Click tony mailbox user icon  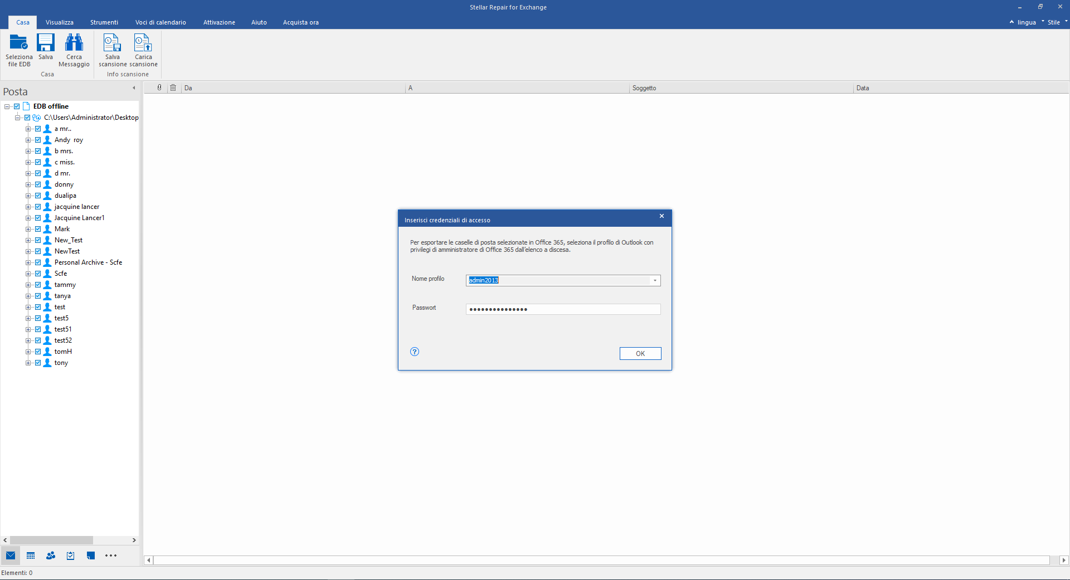point(47,363)
